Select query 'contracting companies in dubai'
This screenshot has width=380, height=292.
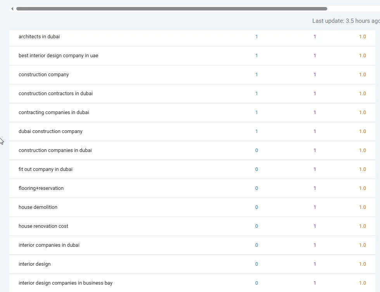point(54,113)
